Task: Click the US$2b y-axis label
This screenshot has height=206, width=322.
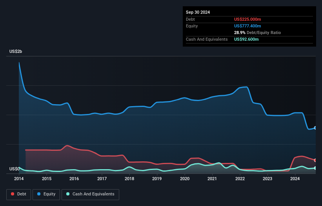Action: [16, 51]
